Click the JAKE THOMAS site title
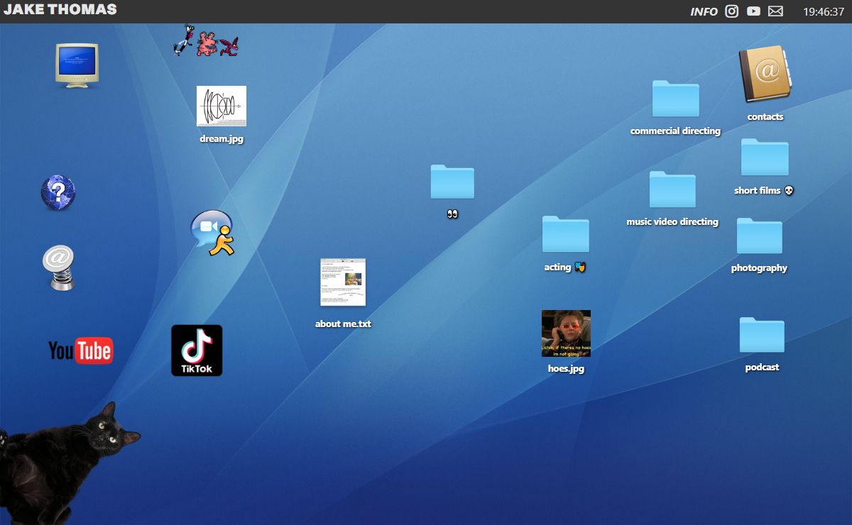The image size is (852, 525). point(60,10)
